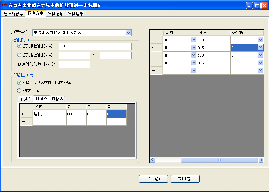Screen dimensions: 269x192
Task: Open the 网格点 sub-tab
Action: [57, 99]
